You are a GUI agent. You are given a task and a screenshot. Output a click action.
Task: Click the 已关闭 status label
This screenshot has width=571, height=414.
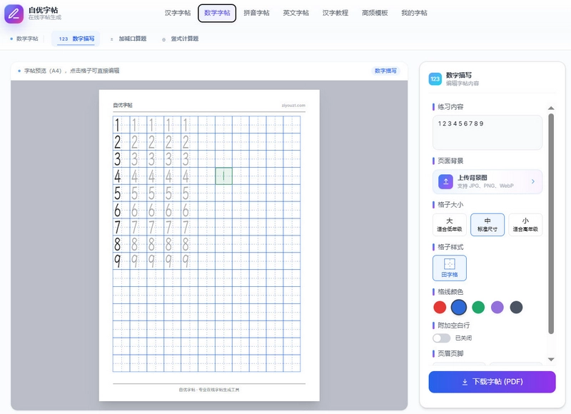pos(463,338)
